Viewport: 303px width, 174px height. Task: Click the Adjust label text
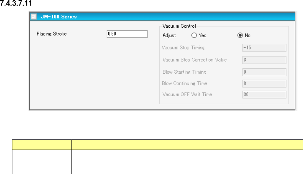tap(169, 35)
